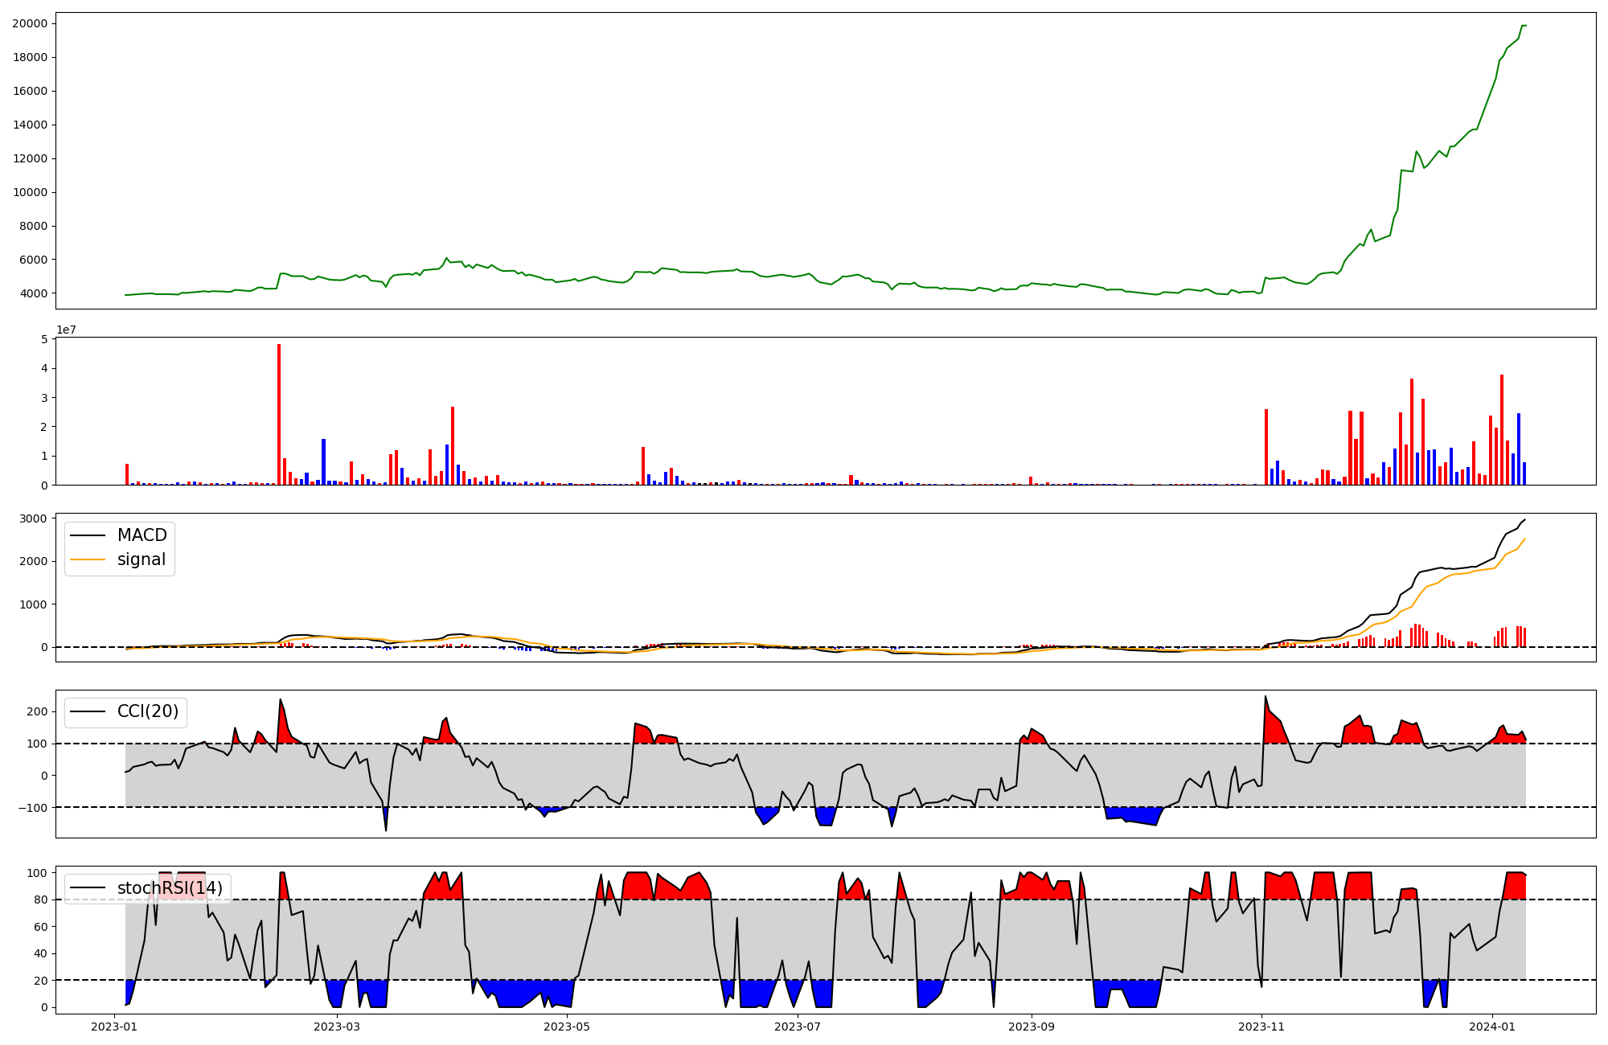Click the 2023-11 x-axis date label
The width and height of the screenshot is (1608, 1045).
point(1261,1026)
